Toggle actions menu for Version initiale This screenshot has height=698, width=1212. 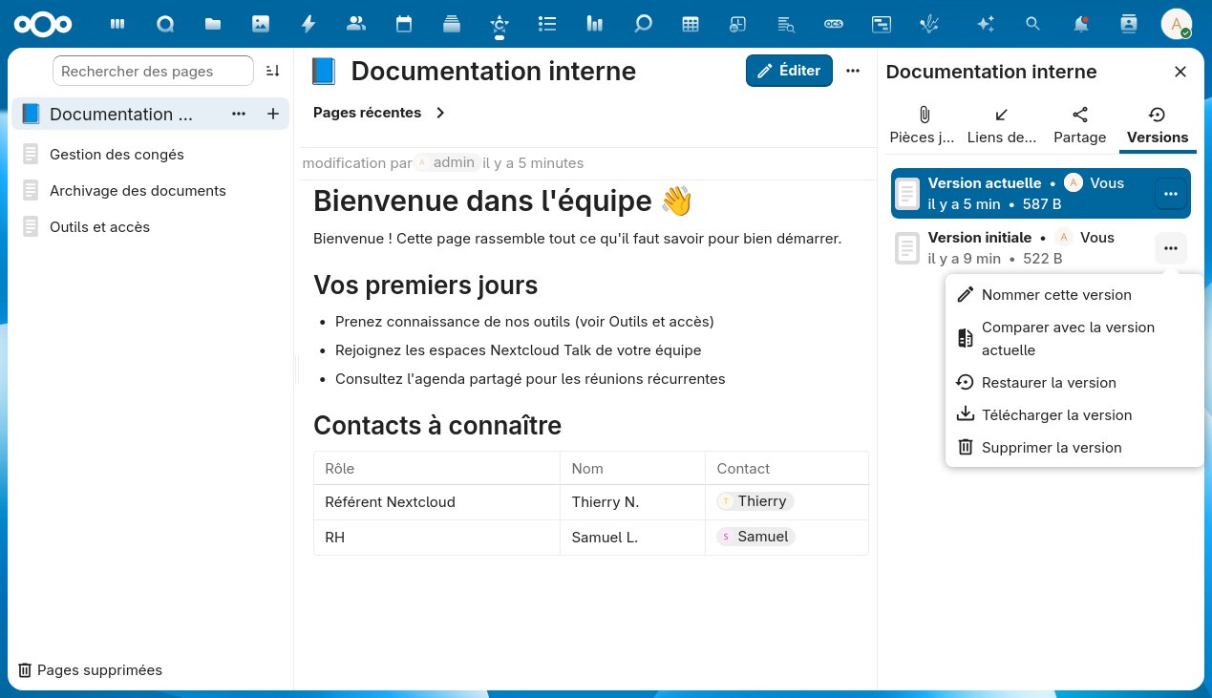tap(1171, 248)
